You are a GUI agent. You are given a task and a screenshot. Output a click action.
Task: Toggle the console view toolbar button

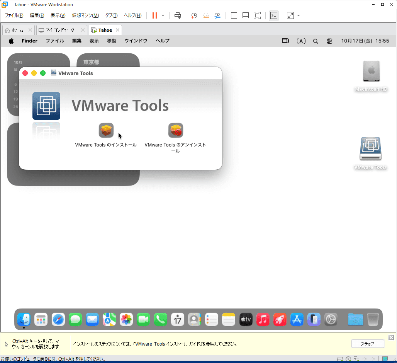tap(273, 15)
